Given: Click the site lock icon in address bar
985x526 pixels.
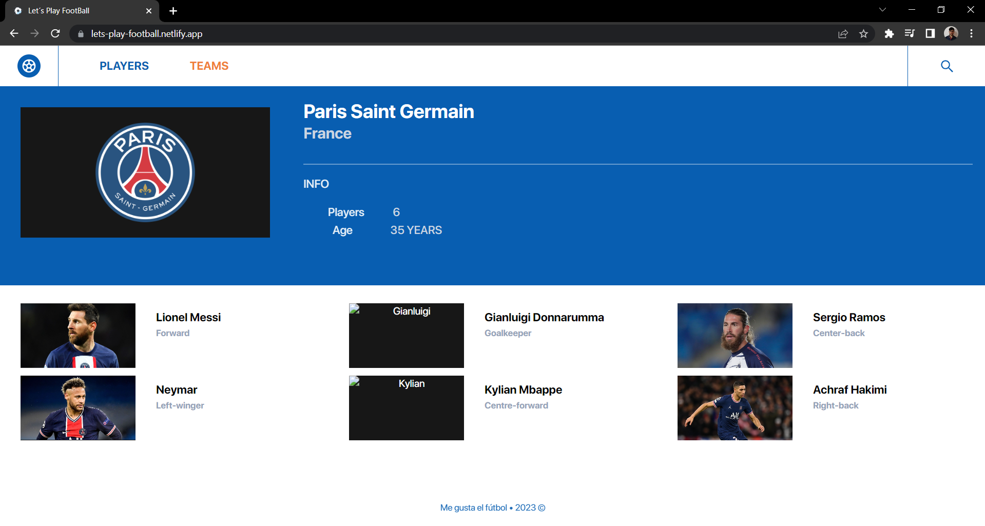Looking at the screenshot, I should coord(81,34).
